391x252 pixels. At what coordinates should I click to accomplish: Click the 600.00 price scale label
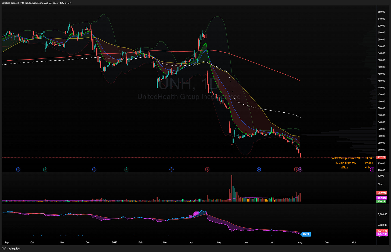tap(381, 32)
